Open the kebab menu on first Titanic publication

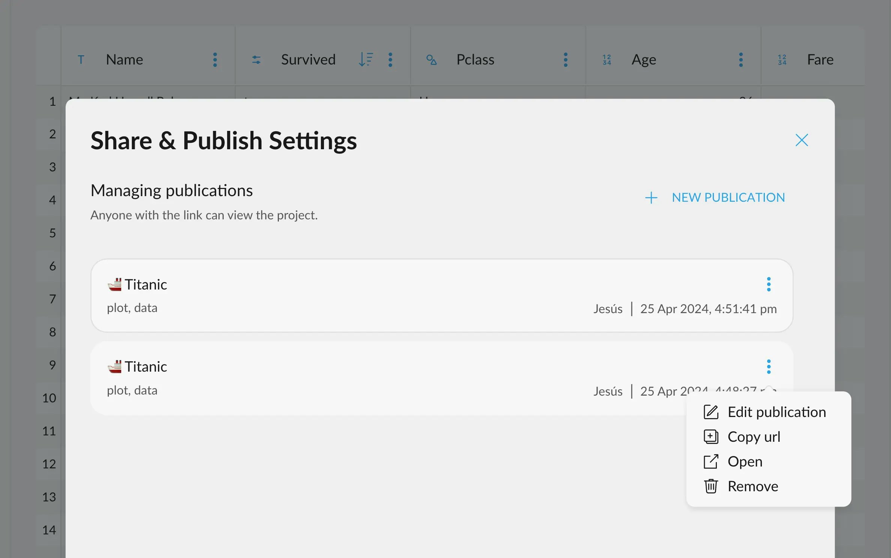[x=769, y=285]
